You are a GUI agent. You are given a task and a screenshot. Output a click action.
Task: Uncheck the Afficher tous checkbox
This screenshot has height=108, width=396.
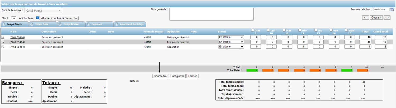click(x=37, y=18)
